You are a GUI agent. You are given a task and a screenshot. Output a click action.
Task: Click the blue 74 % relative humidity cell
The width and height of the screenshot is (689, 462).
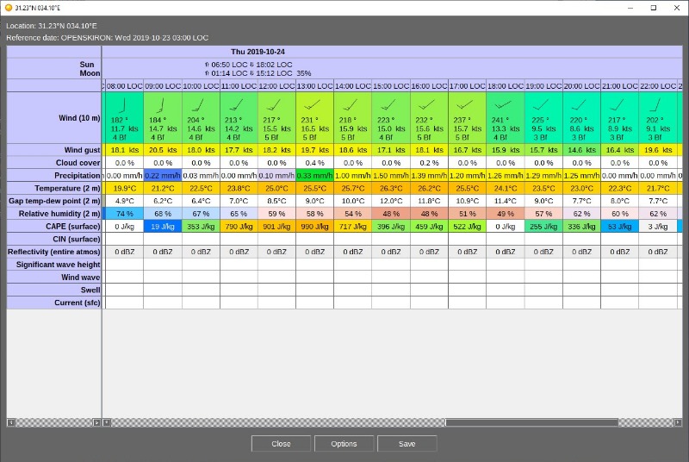125,214
